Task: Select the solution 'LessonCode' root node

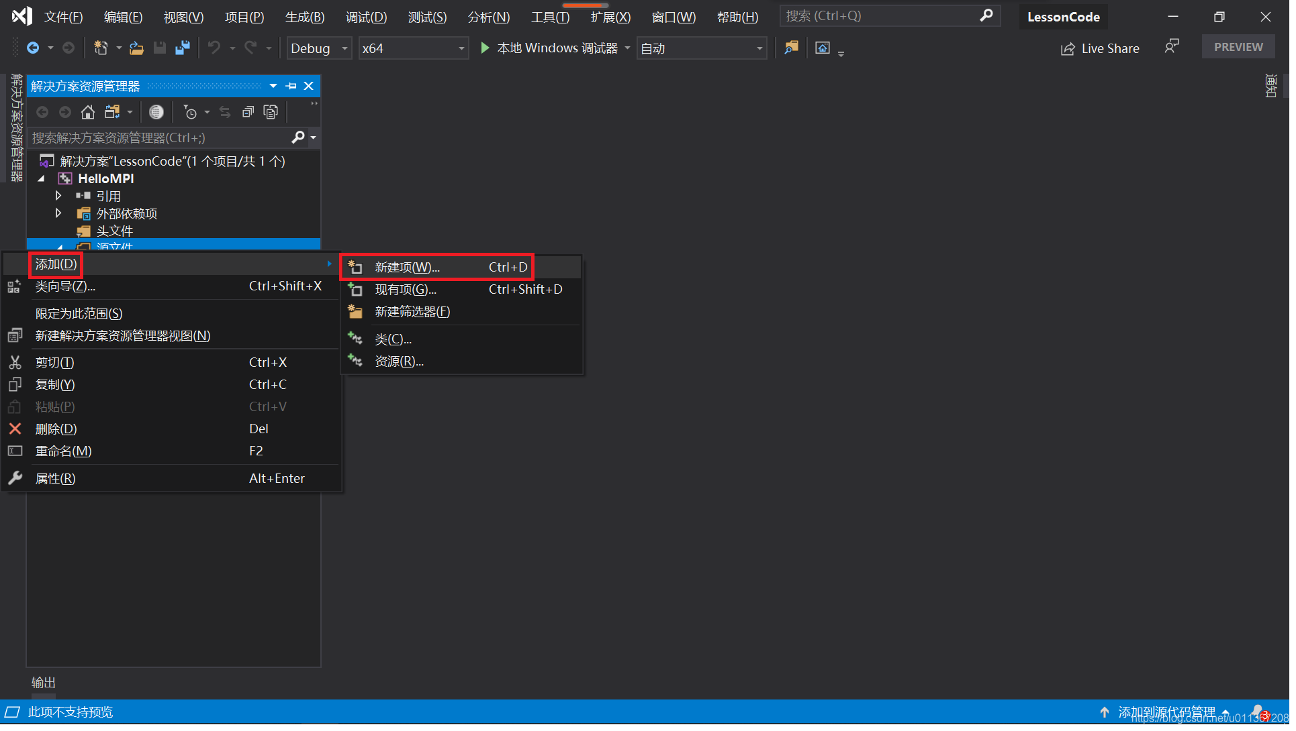Action: click(173, 161)
